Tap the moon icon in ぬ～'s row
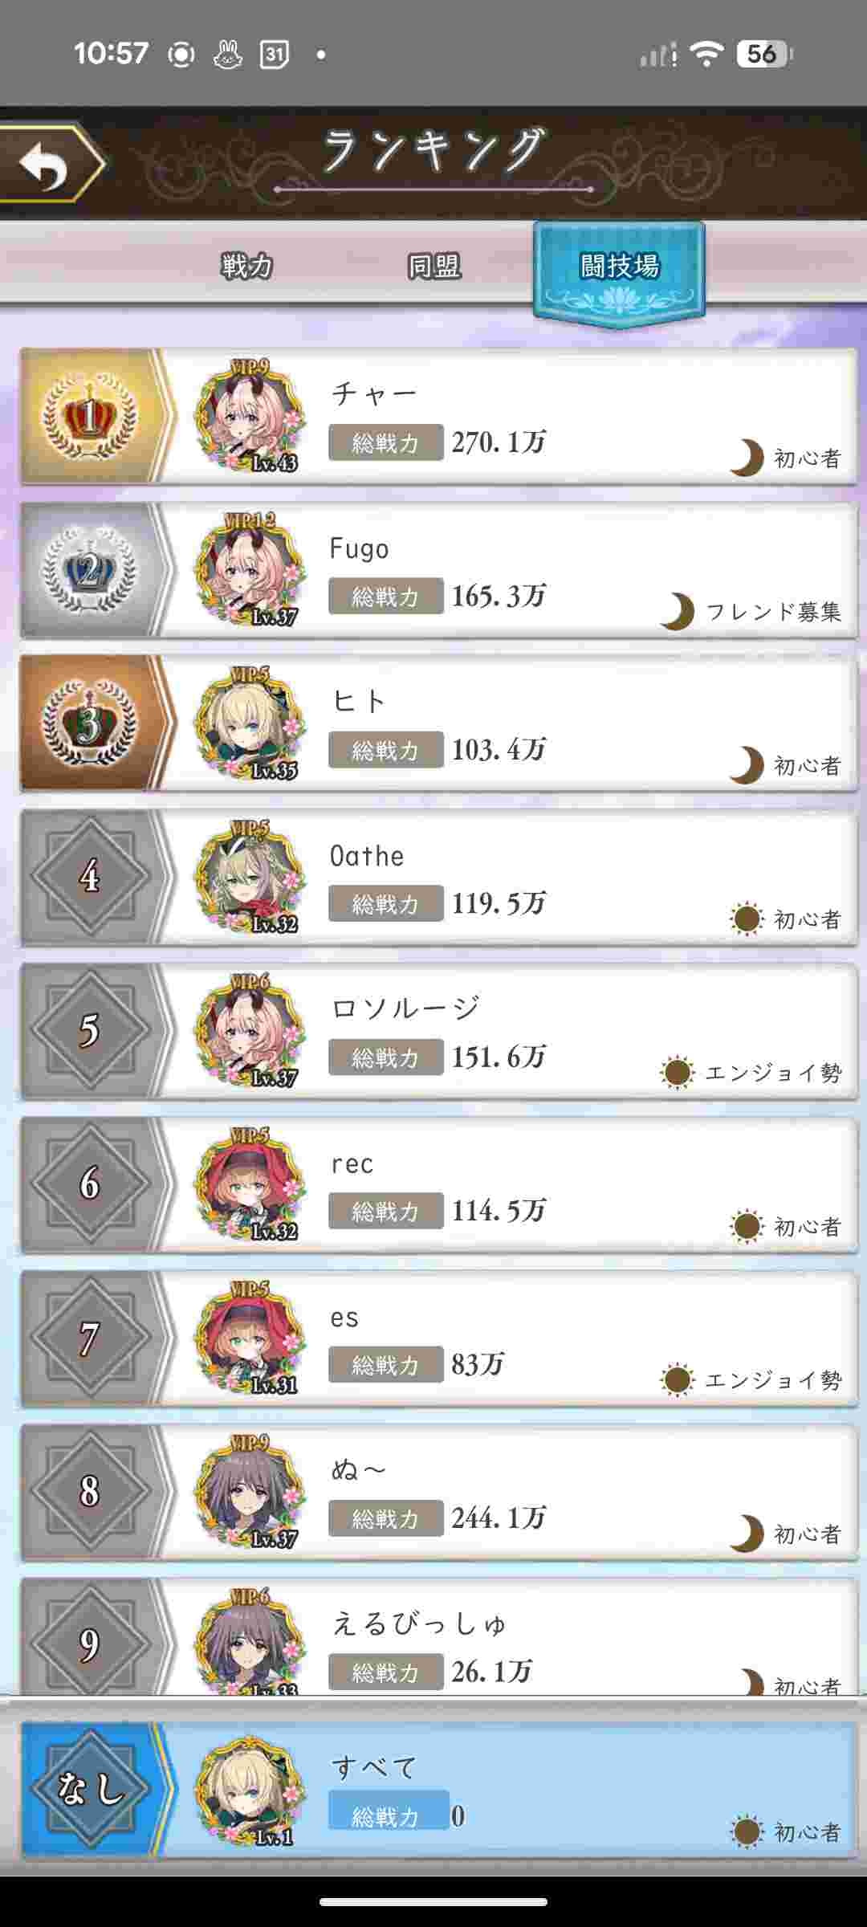This screenshot has width=867, height=1927. 747,1534
